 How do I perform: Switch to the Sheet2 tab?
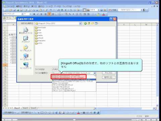click(25, 108)
